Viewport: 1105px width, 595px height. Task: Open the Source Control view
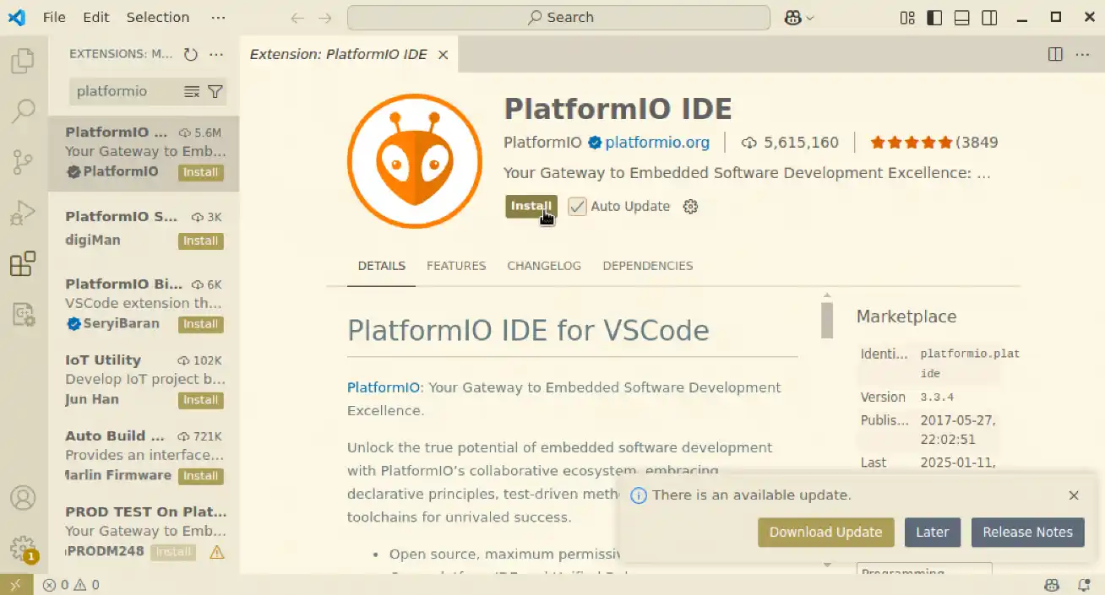tap(23, 162)
